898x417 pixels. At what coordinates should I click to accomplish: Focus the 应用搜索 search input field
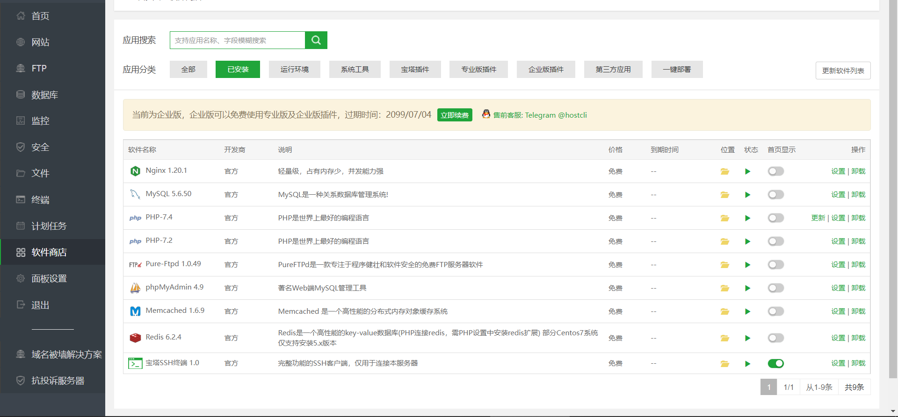(x=238, y=40)
